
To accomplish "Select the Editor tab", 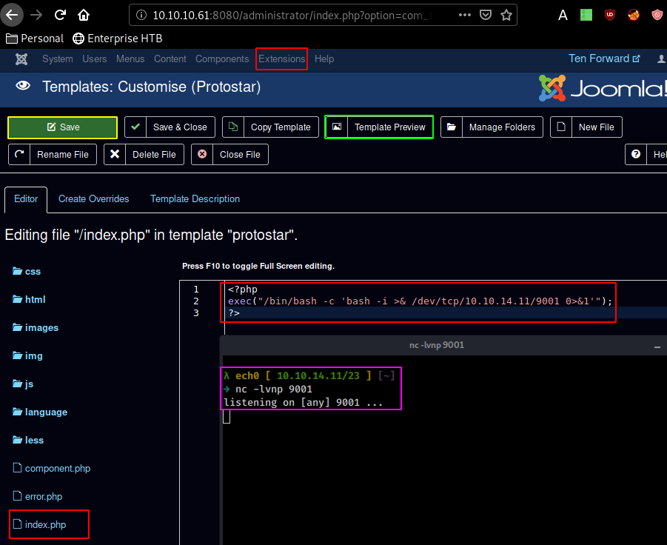I will coord(26,199).
